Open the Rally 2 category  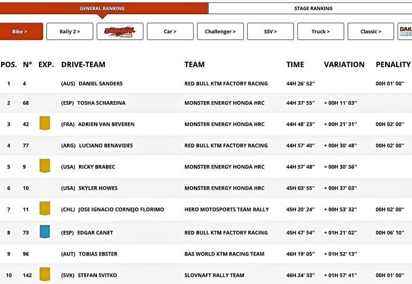tap(70, 32)
